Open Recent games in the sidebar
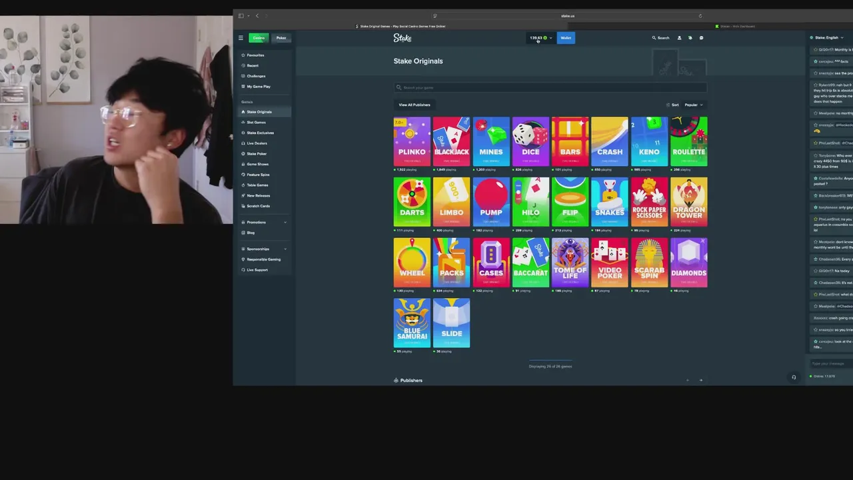 (253, 65)
